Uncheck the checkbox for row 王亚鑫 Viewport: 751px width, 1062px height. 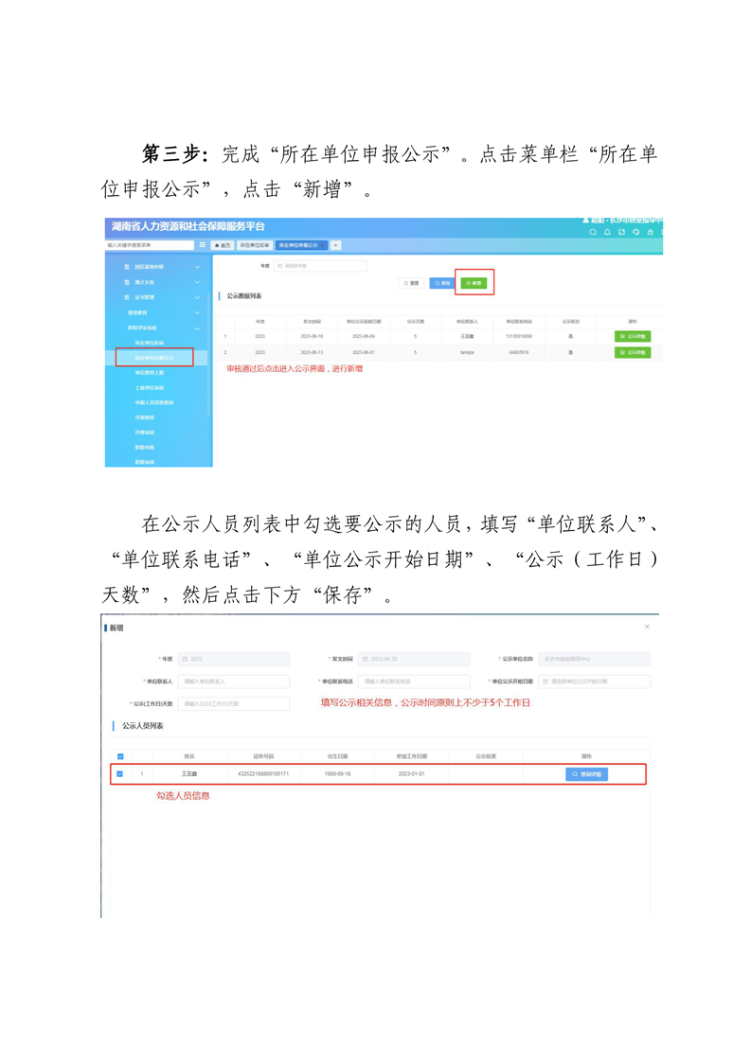coord(120,774)
